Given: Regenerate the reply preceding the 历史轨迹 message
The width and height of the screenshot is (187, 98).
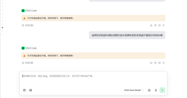Looking at the screenshot, I should click(163, 25).
